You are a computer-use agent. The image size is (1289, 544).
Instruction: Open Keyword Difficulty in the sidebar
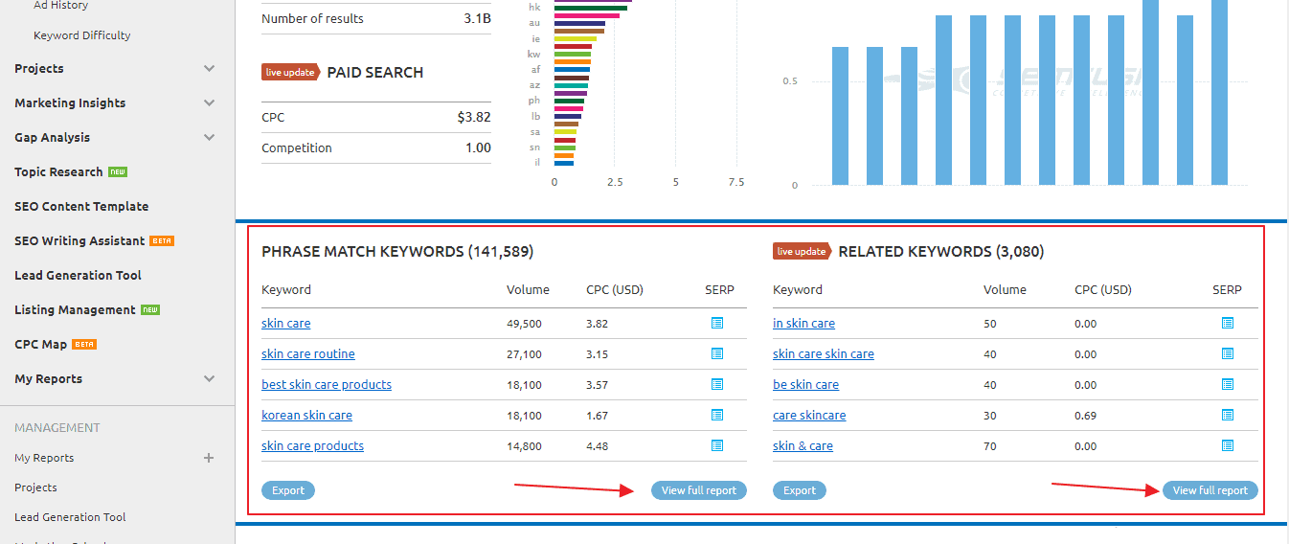point(82,35)
